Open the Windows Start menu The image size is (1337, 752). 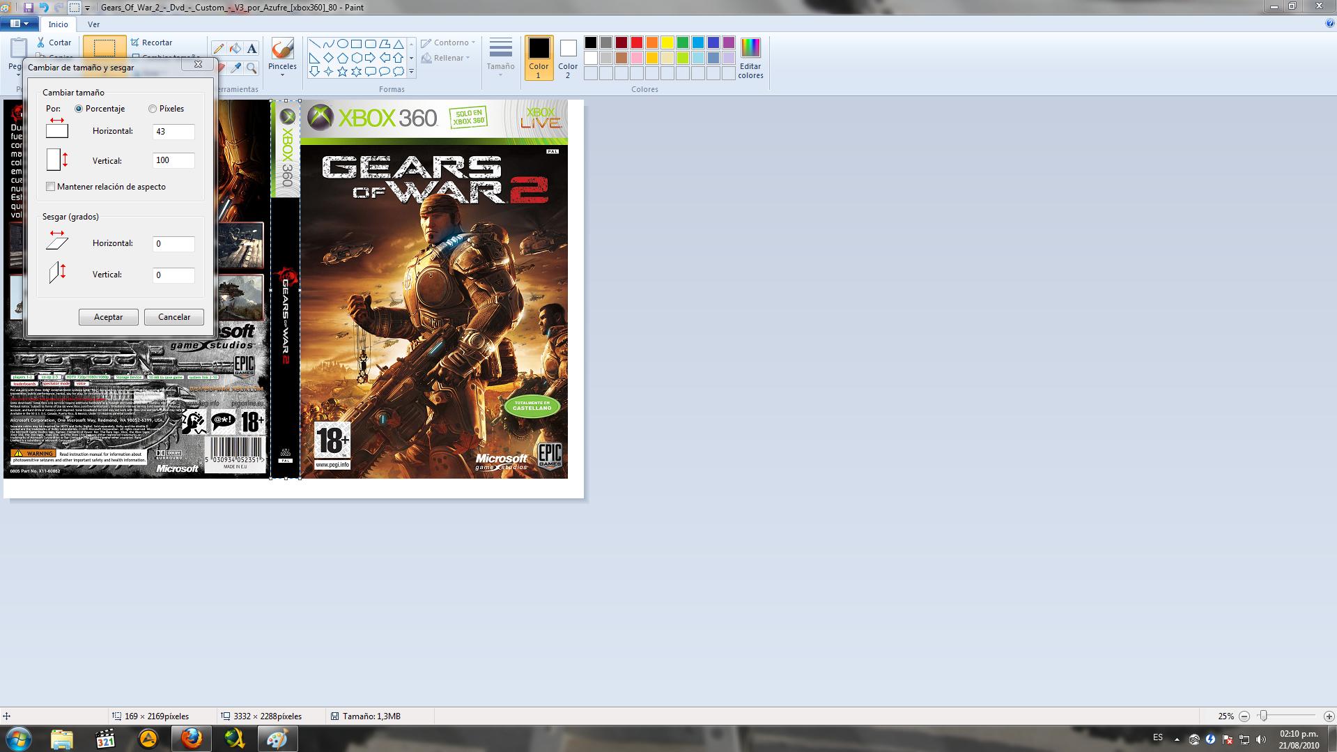point(18,739)
